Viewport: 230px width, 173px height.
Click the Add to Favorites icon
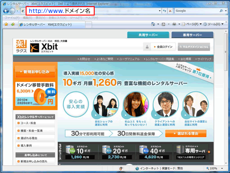coord(13,24)
